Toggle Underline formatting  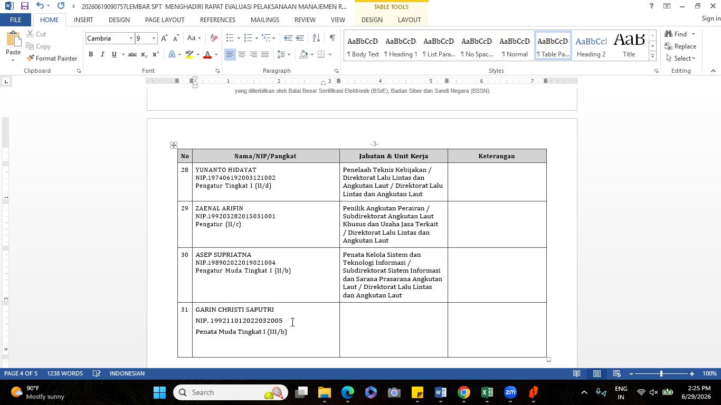(x=114, y=54)
